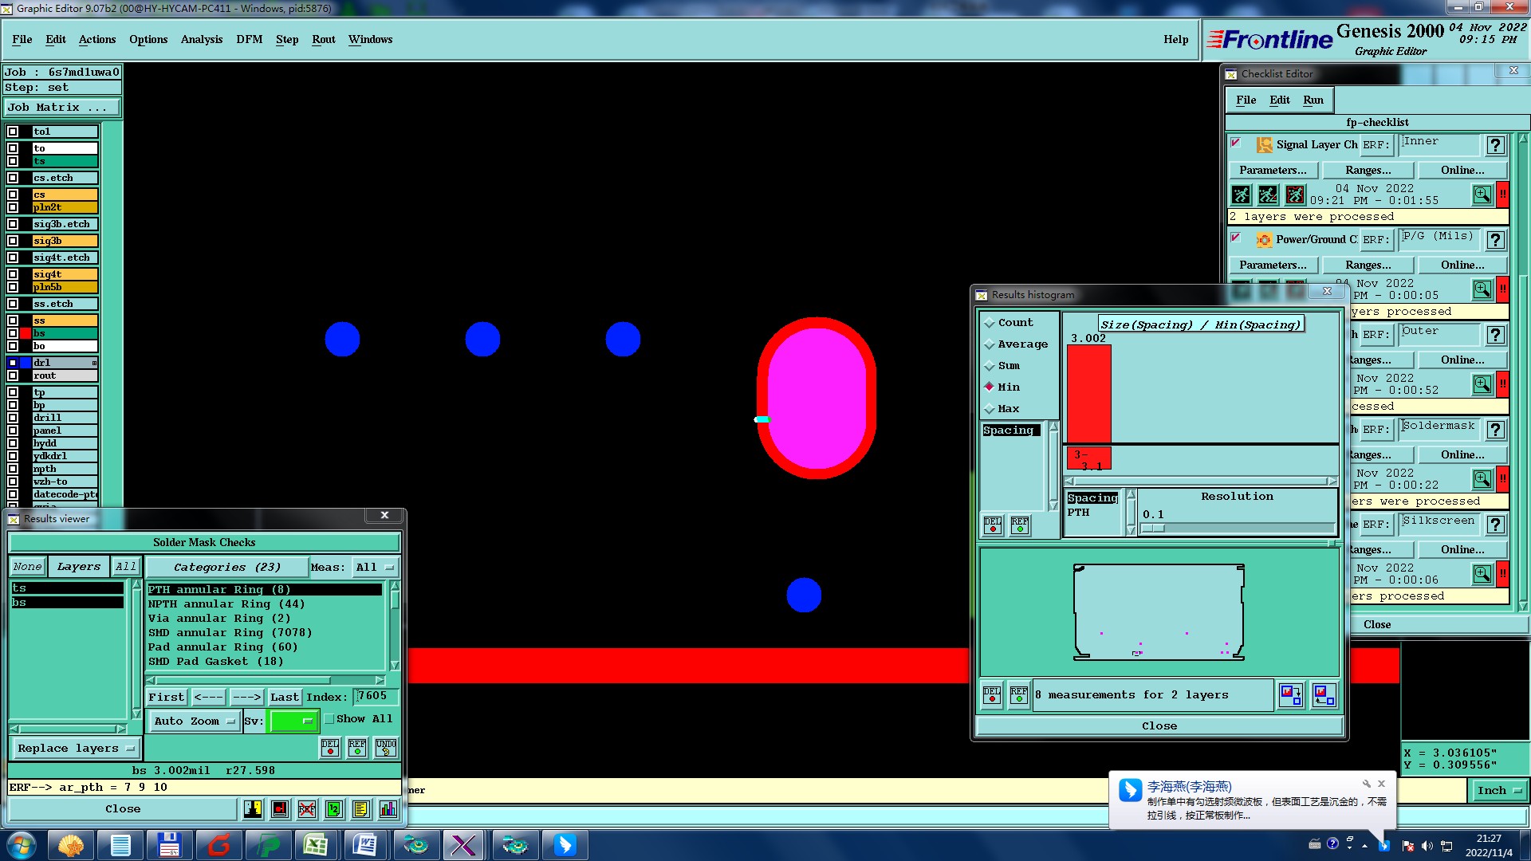Select the Max radio option in histogram
The height and width of the screenshot is (861, 1531).
click(990, 409)
